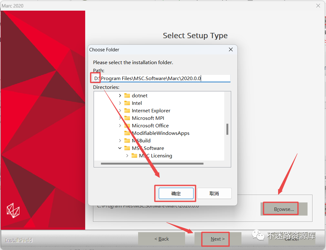Select the ModifiableWindowsApps directory
This screenshot has width=326, height=250.
coord(161,133)
